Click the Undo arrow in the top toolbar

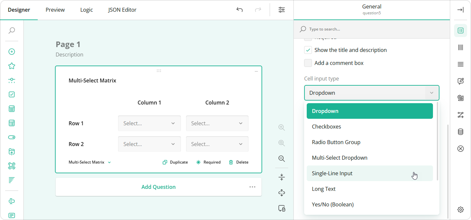[x=240, y=10]
